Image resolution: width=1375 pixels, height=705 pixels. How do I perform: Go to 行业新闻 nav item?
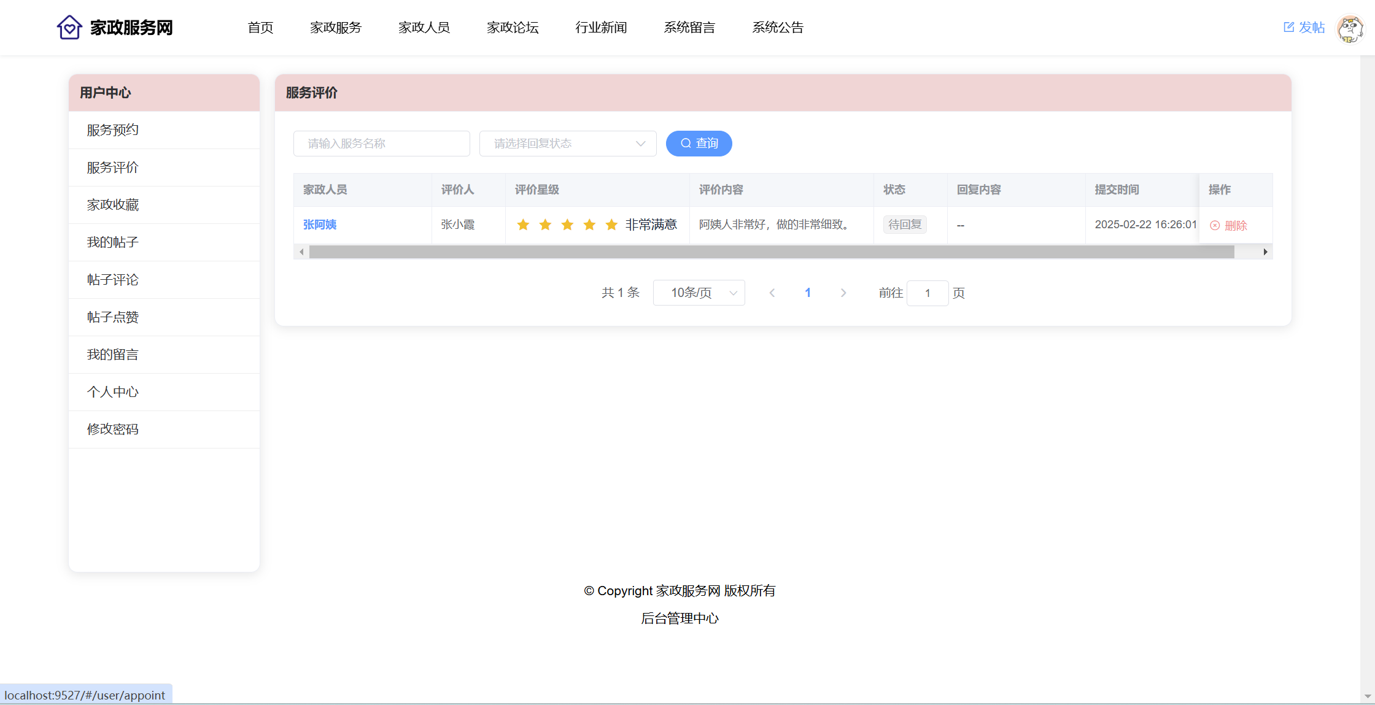(601, 28)
